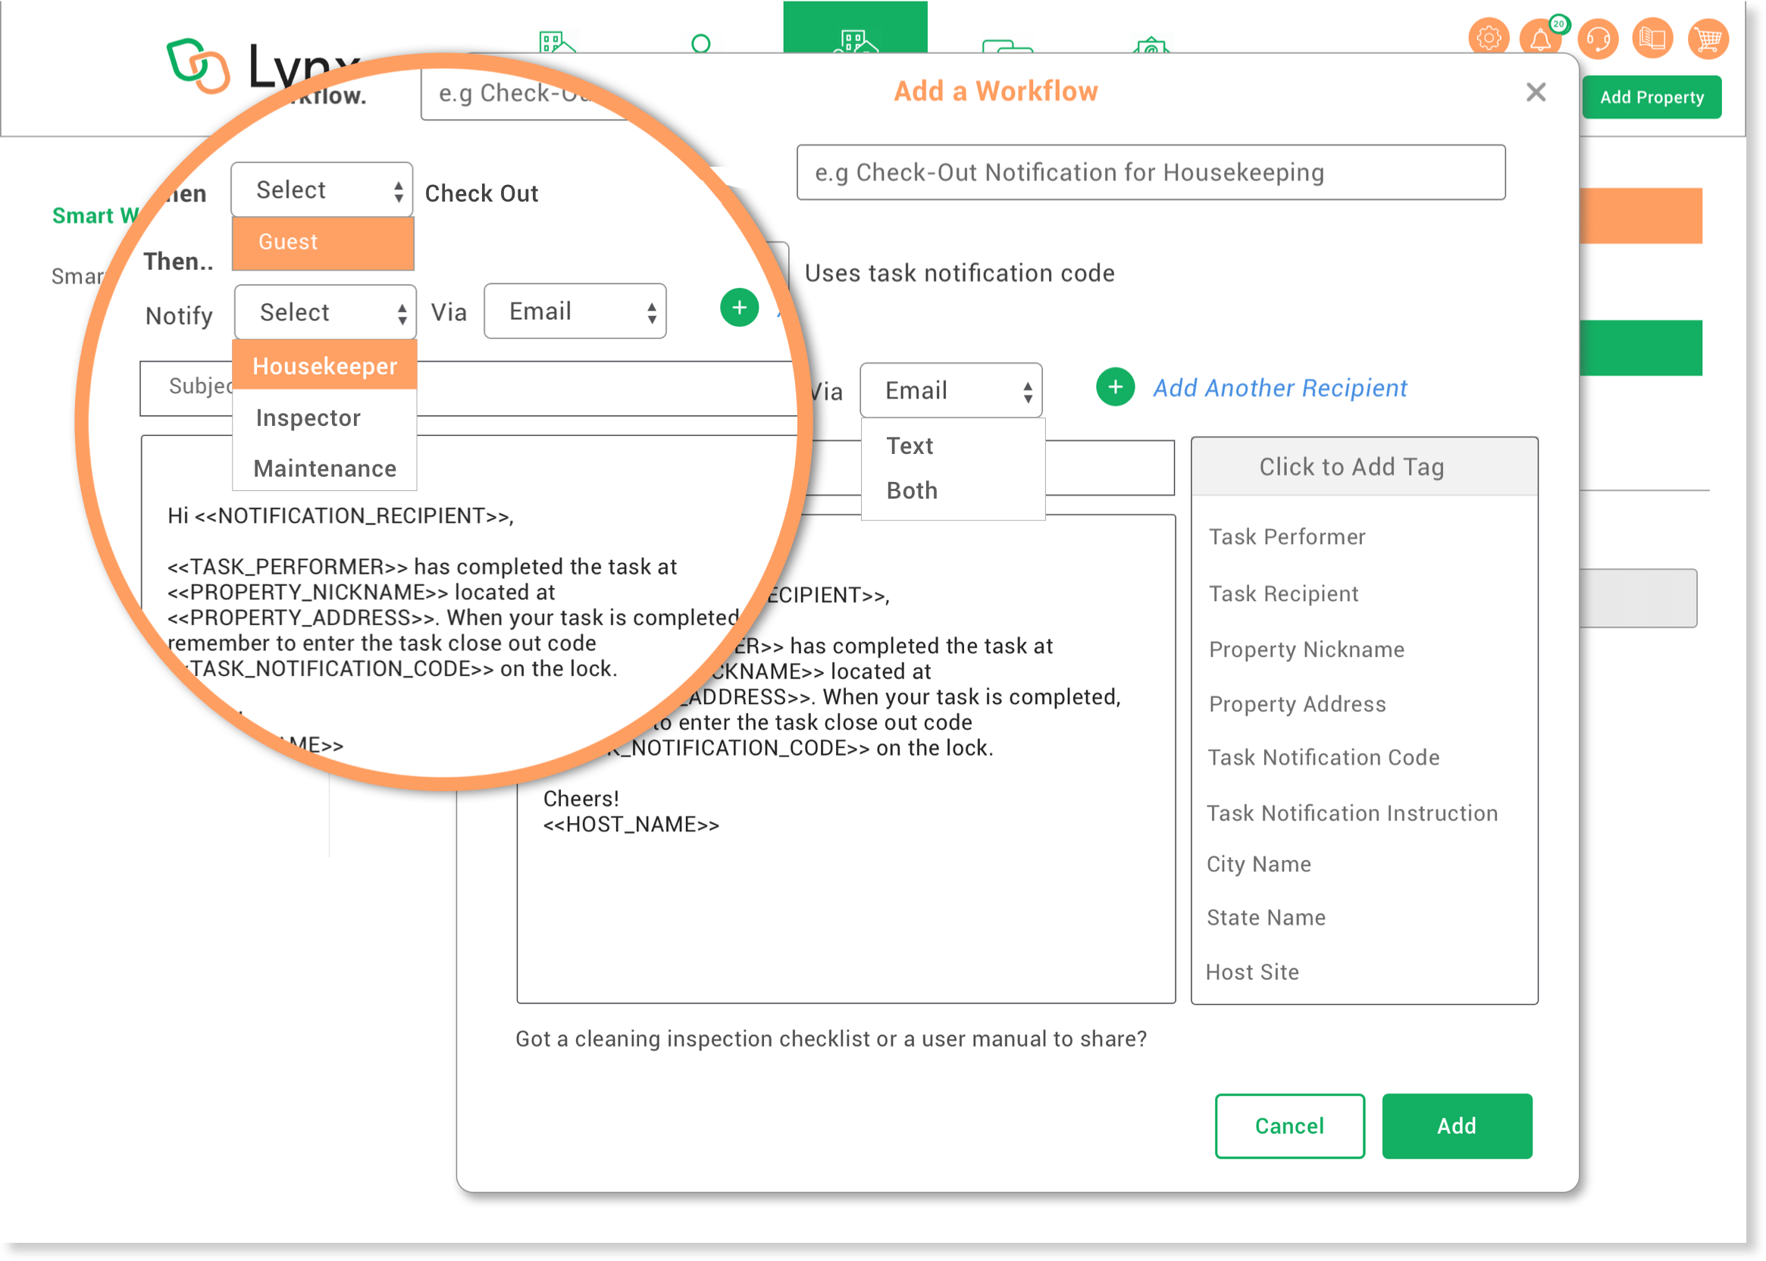Click the workflow name input field

[x=1150, y=172]
